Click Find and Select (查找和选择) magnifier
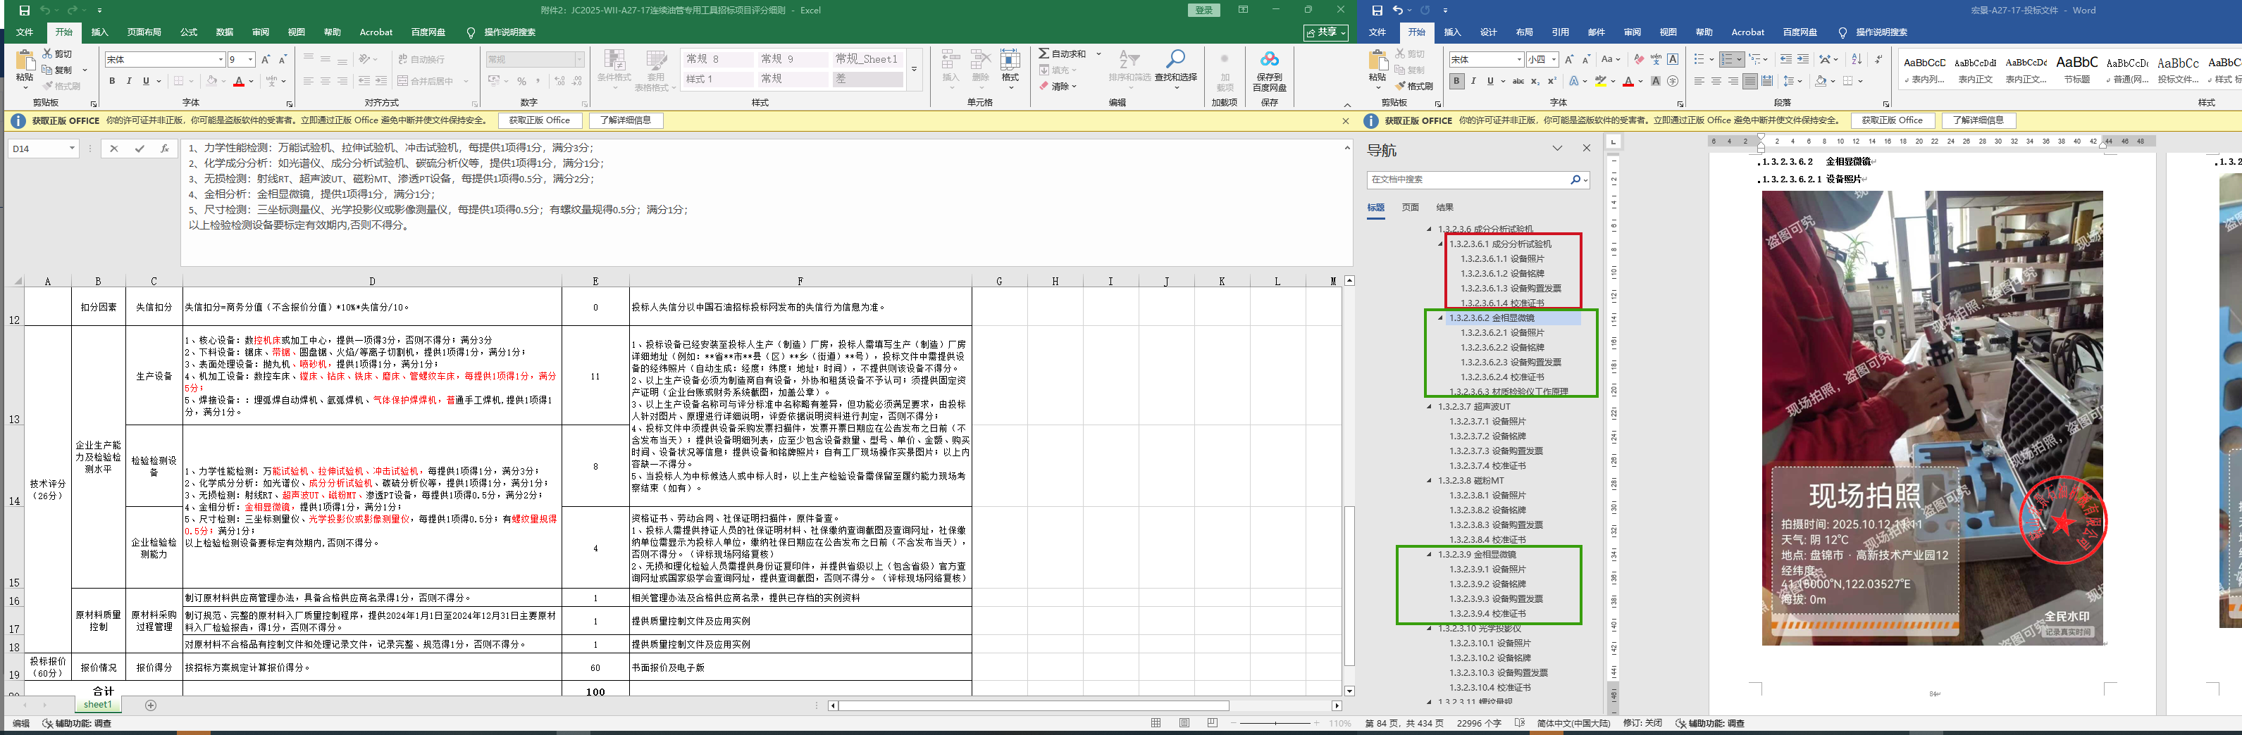 [1176, 59]
